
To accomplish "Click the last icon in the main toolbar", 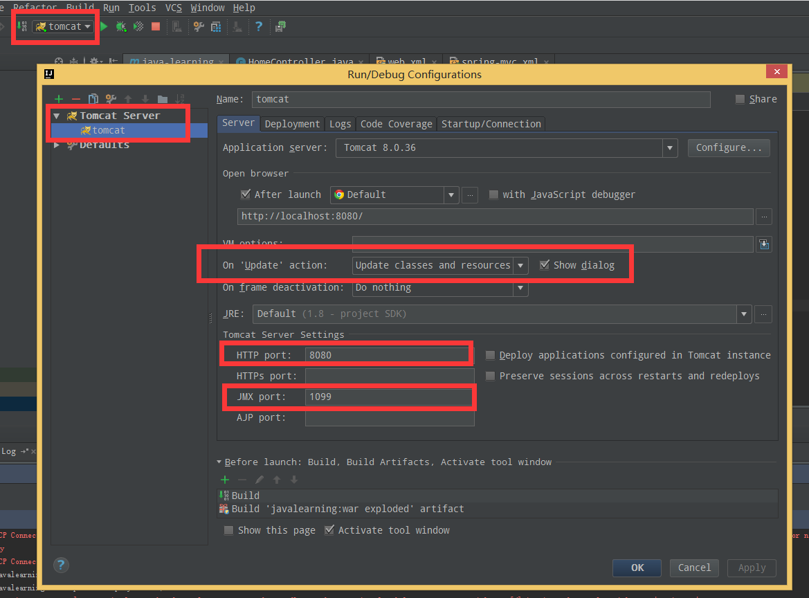I will pos(280,26).
